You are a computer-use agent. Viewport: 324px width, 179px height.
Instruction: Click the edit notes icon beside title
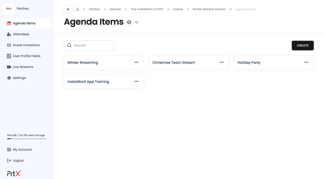pyautogui.click(x=137, y=22)
